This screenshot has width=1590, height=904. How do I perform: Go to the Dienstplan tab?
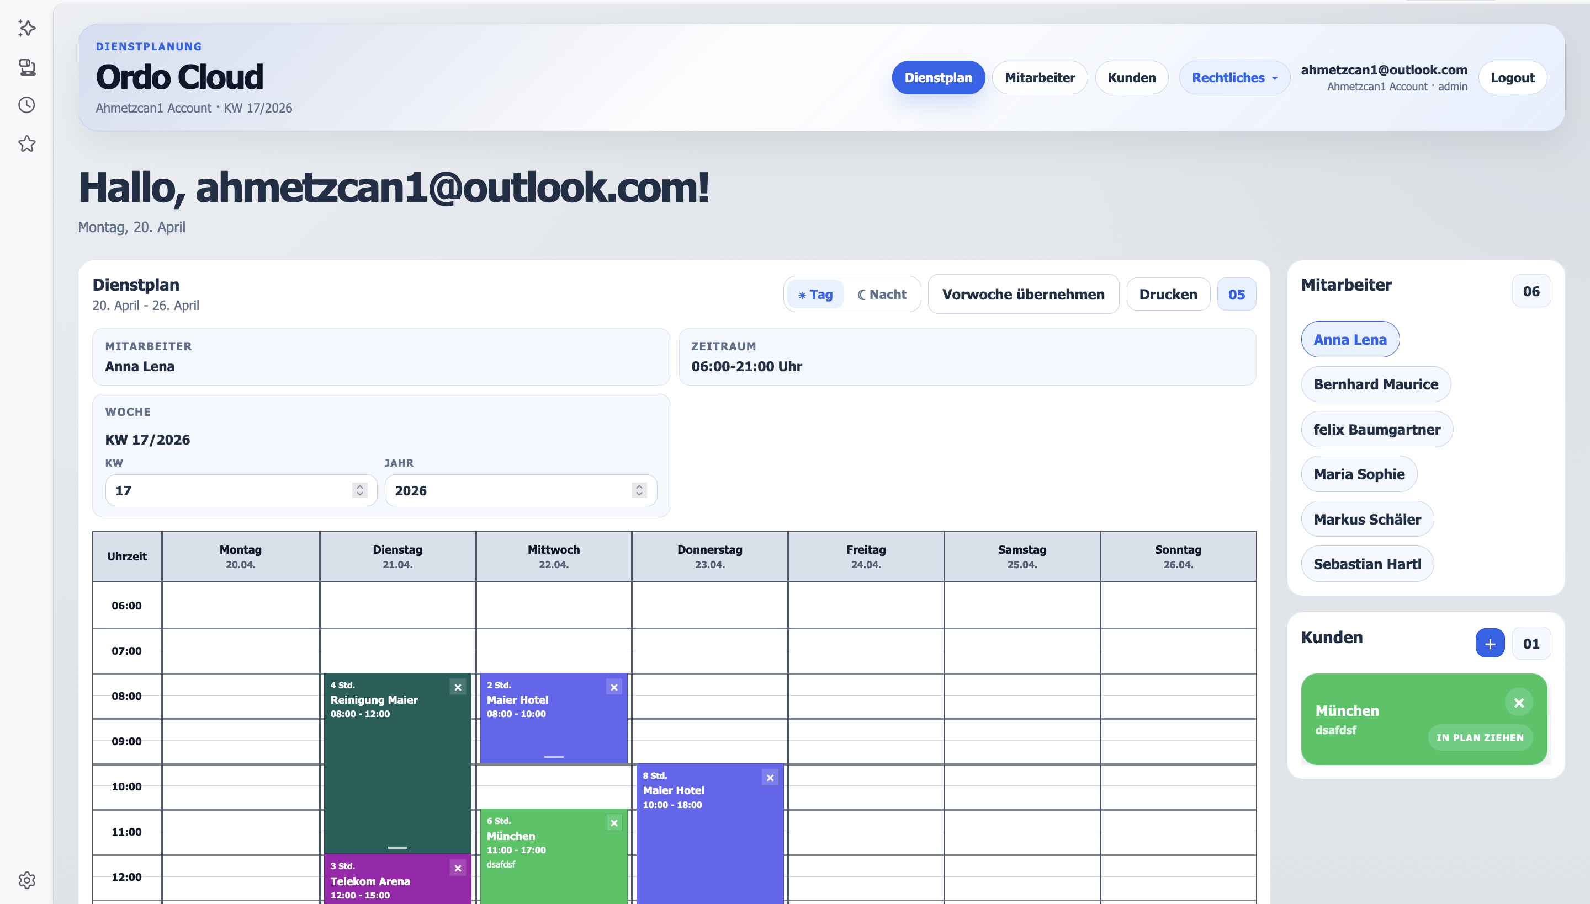(x=938, y=78)
